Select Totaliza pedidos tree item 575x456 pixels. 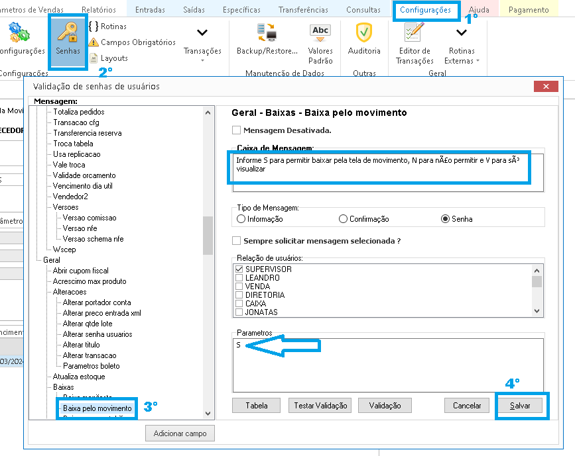[79, 112]
